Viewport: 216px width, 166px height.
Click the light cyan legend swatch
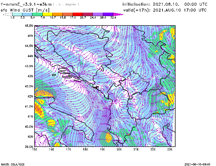(17, 14)
